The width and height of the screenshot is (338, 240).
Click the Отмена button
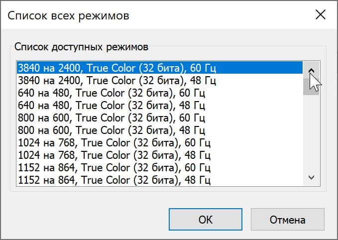click(x=287, y=220)
